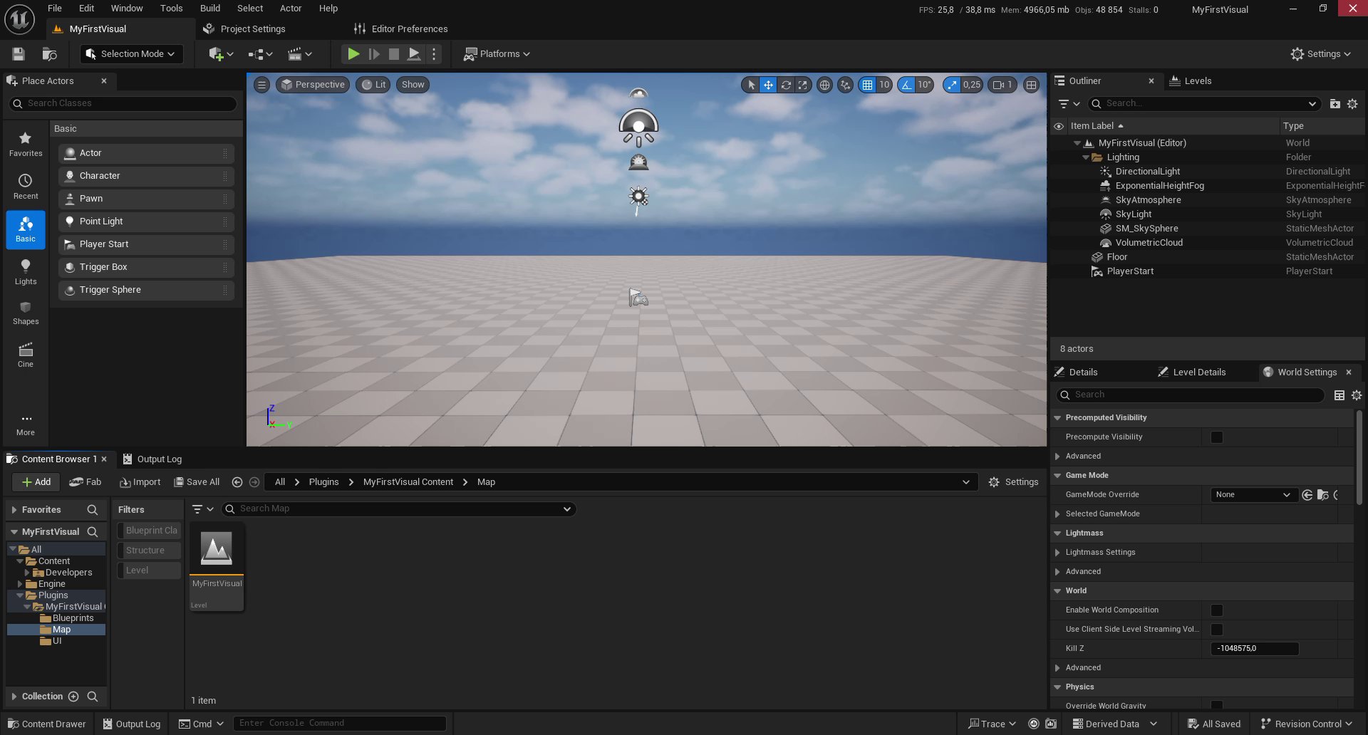Viewport: 1368px width, 735px height.
Task: Toggle grid snapping in the viewport
Action: click(867, 85)
